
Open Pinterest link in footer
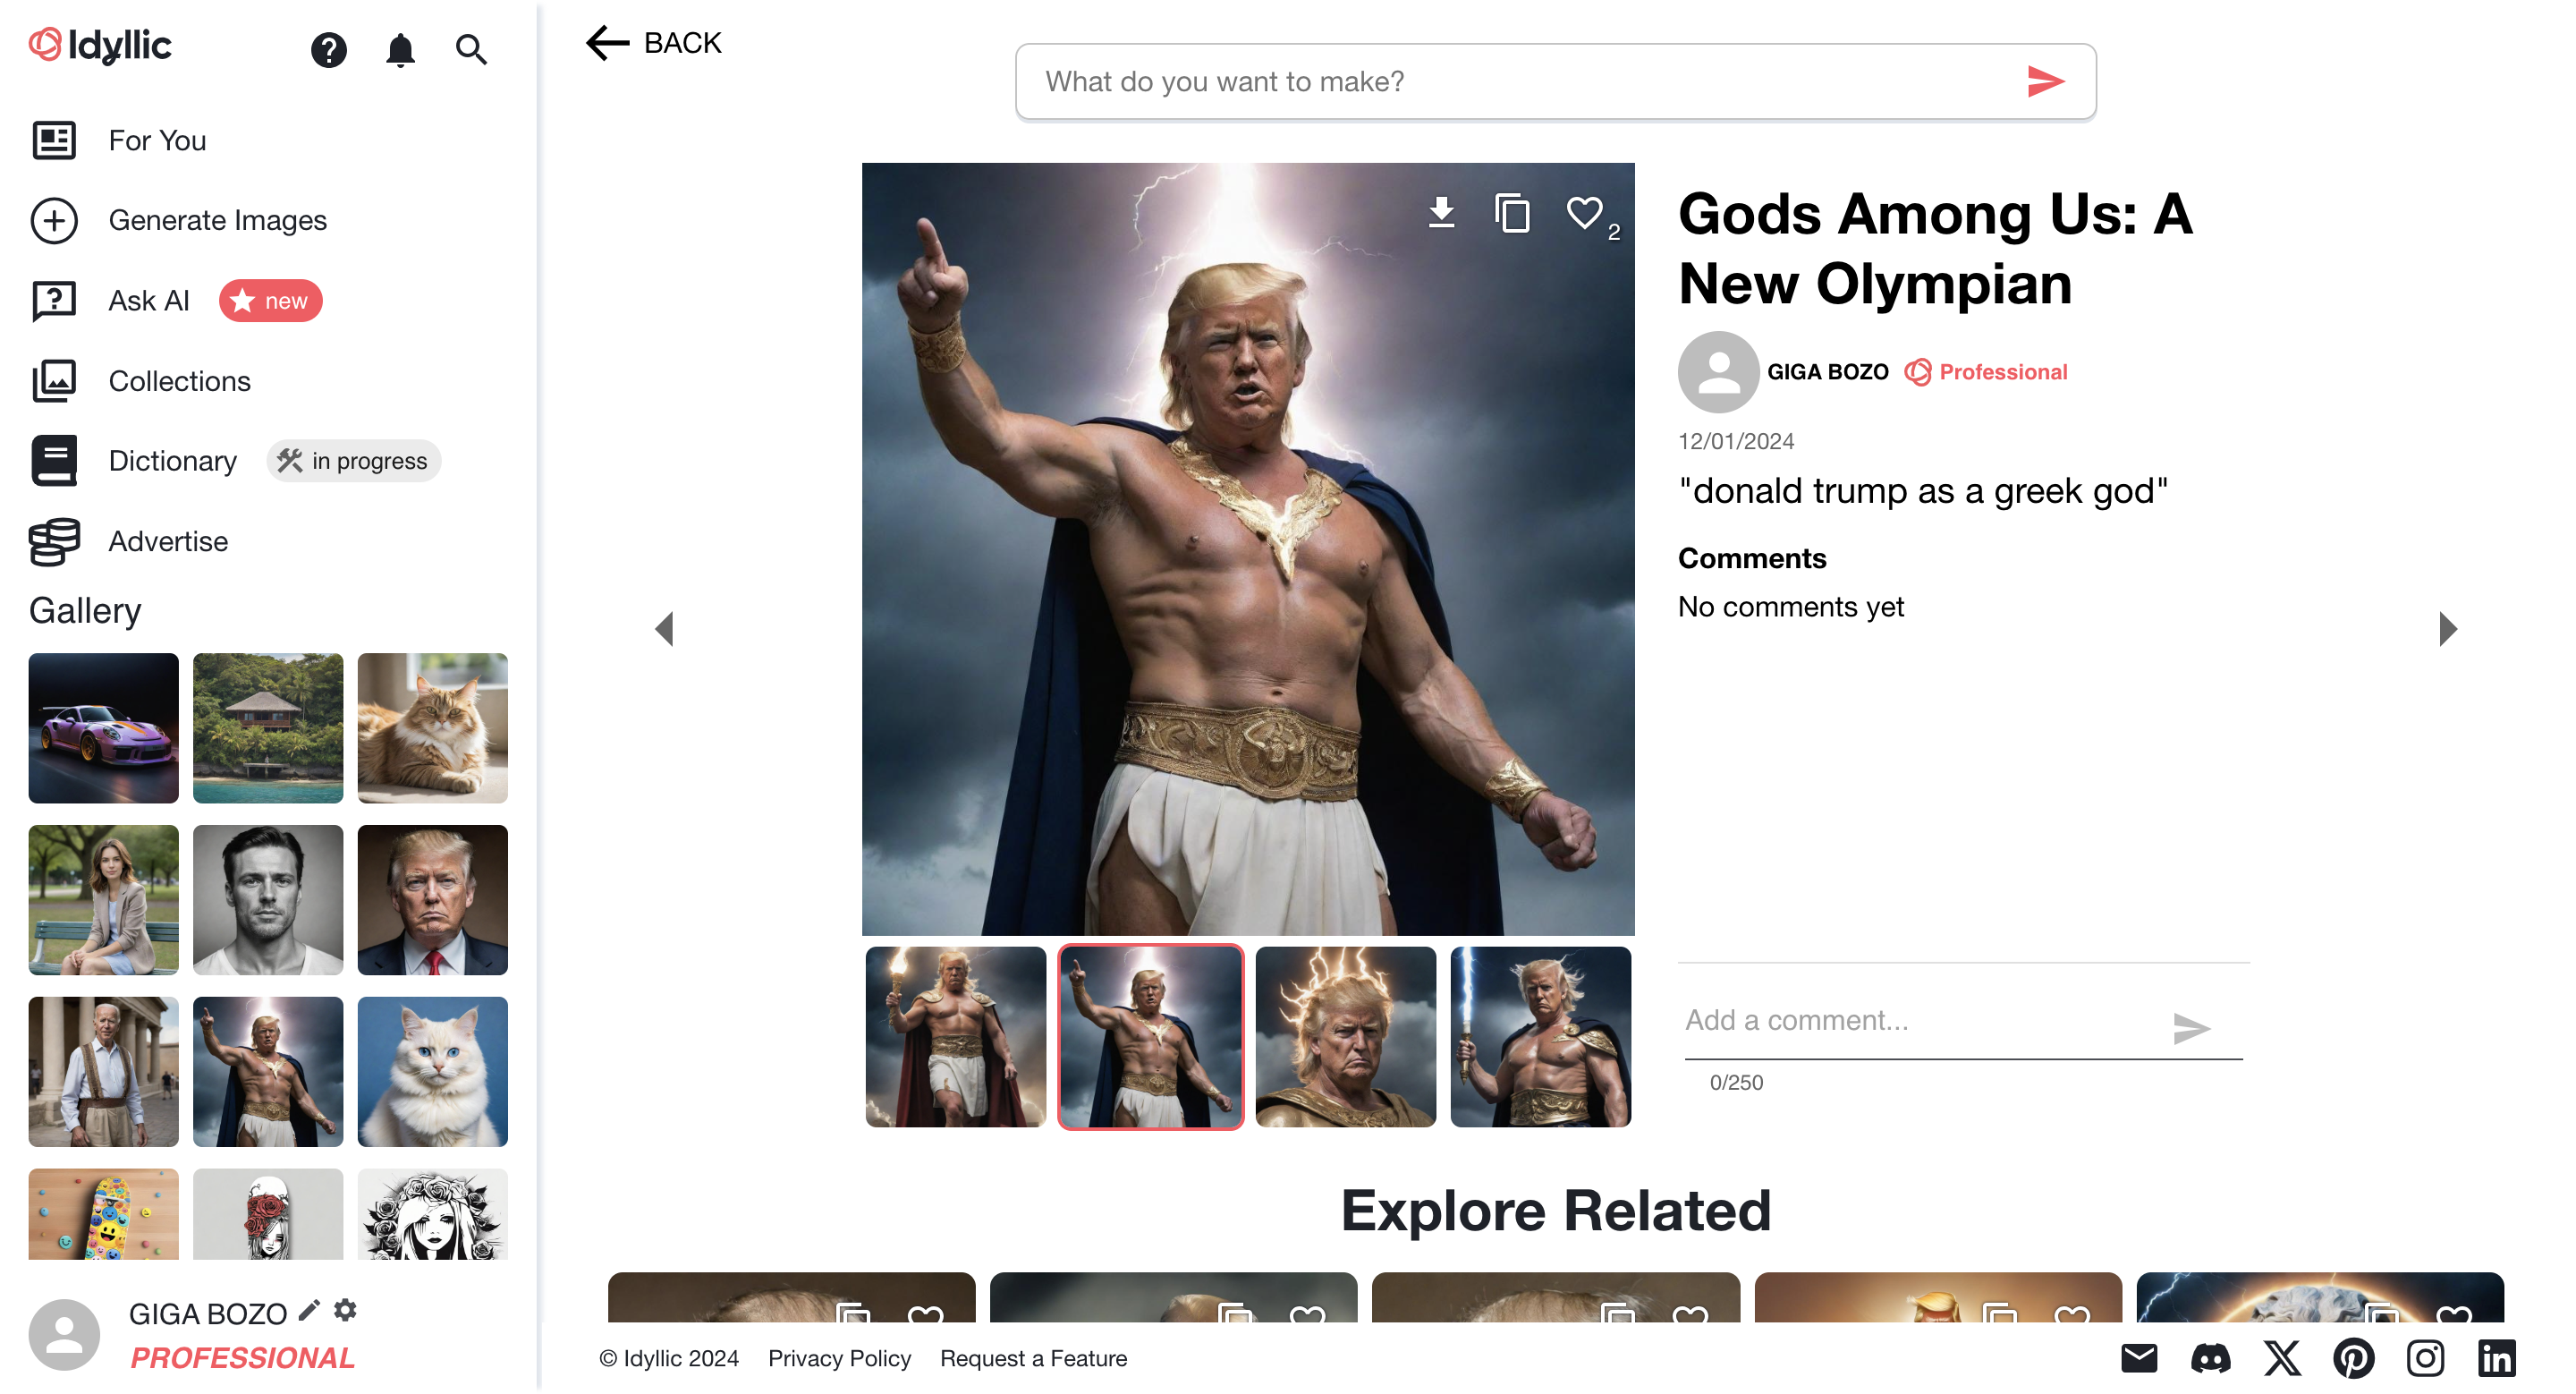coord(2353,1358)
